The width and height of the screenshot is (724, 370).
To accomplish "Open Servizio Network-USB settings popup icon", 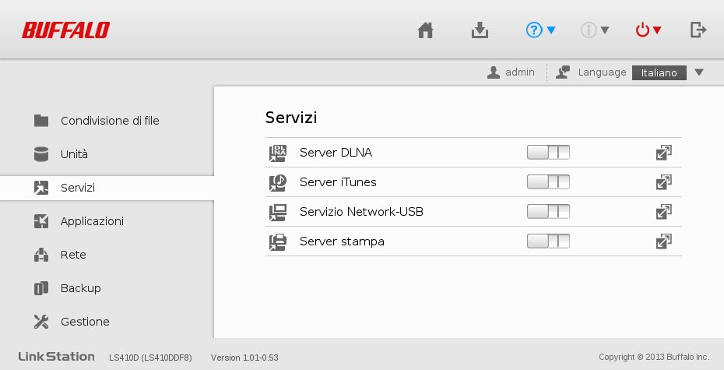I will click(x=663, y=212).
